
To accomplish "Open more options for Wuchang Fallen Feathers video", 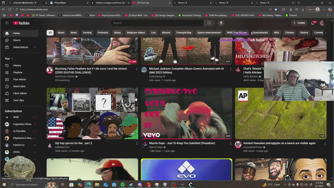I will click(x=136, y=69).
